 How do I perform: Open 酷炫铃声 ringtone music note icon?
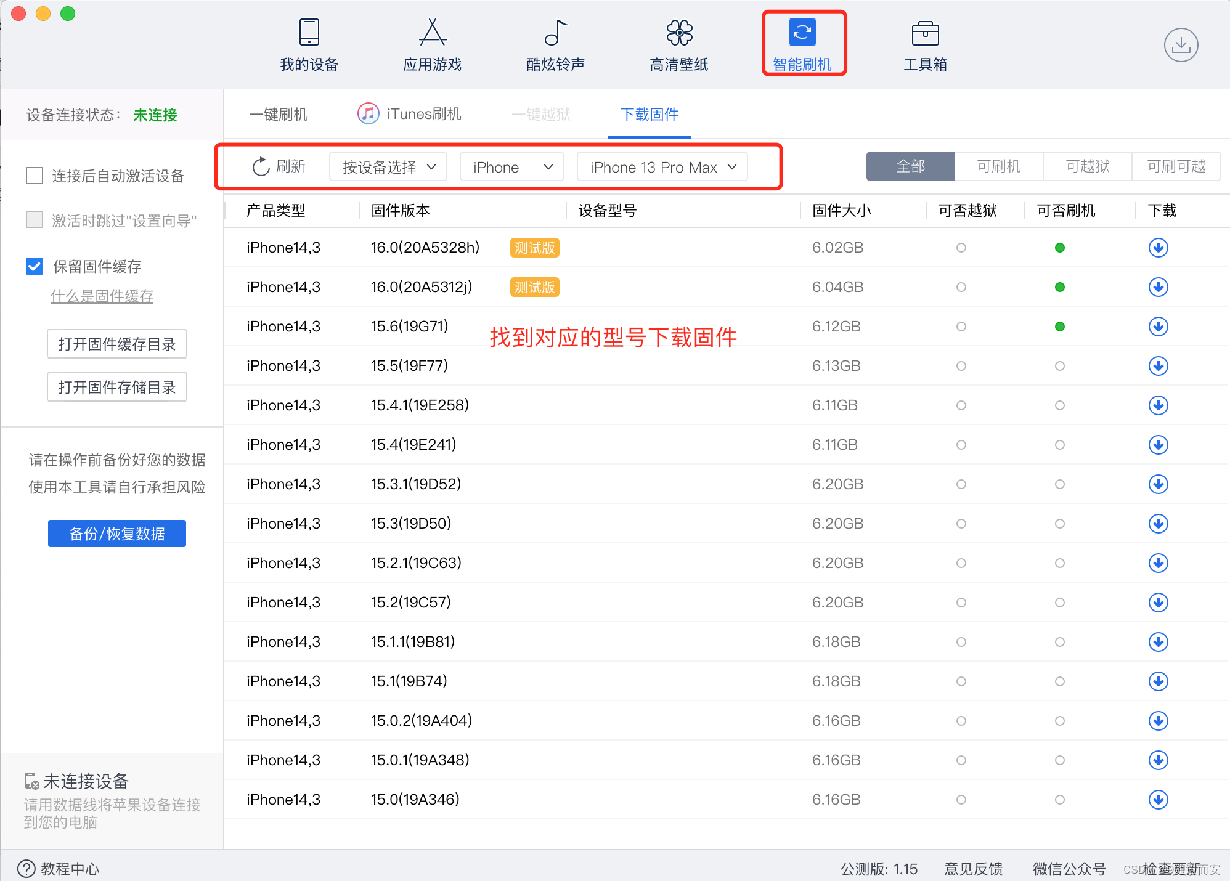tap(555, 33)
